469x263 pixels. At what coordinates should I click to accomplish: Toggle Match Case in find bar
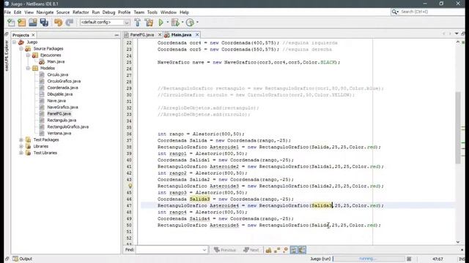(268, 250)
